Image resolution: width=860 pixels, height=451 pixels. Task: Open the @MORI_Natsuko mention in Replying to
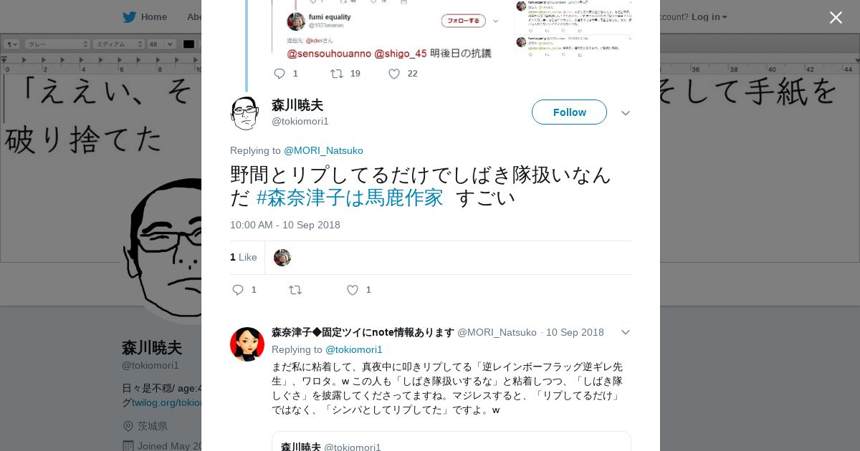(x=323, y=150)
